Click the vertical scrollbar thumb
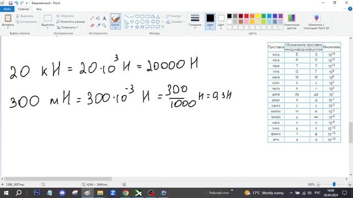353x198 pixels. click(x=351, y=133)
